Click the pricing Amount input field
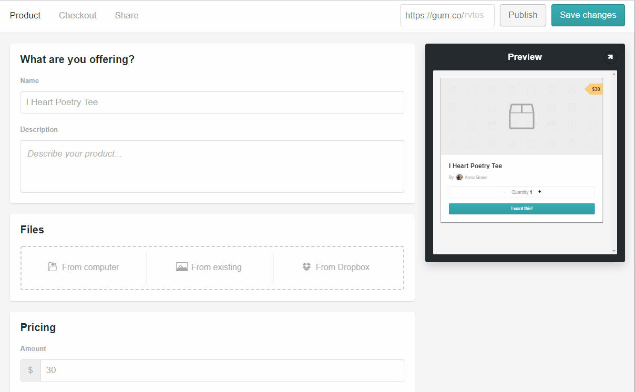Image resolution: width=635 pixels, height=392 pixels. click(x=222, y=370)
